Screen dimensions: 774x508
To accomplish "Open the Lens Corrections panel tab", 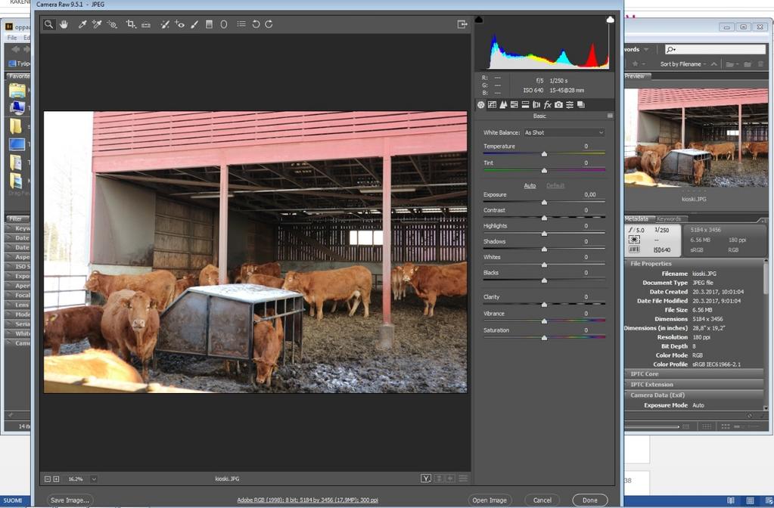I will pyautogui.click(x=536, y=104).
